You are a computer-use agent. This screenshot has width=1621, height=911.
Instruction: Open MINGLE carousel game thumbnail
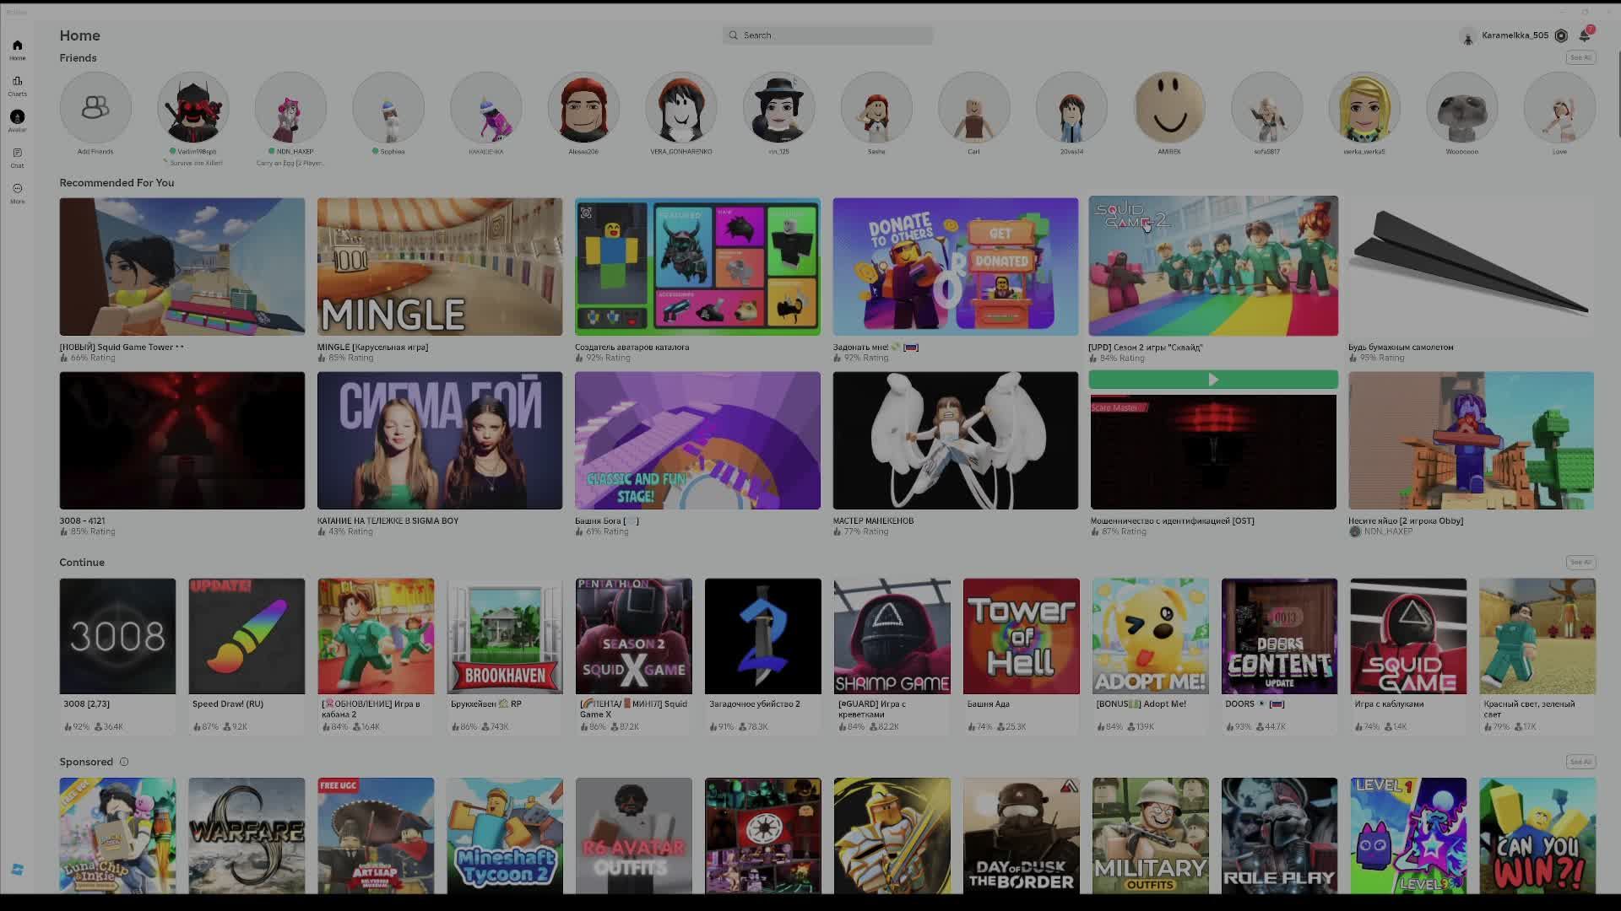440,267
